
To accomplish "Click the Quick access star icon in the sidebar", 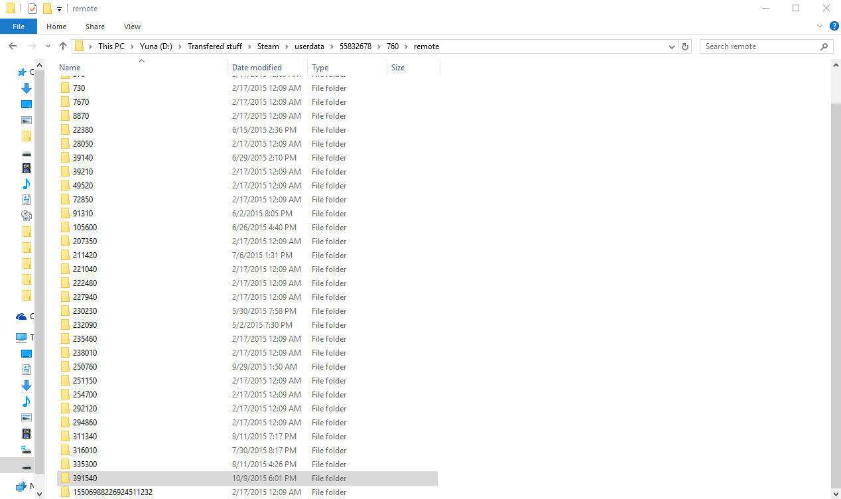I will point(22,72).
